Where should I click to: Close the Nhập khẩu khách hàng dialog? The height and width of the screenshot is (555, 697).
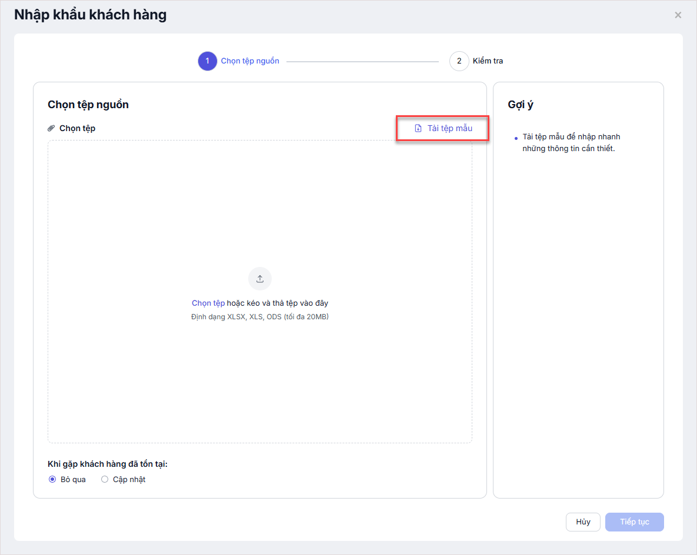click(x=678, y=15)
